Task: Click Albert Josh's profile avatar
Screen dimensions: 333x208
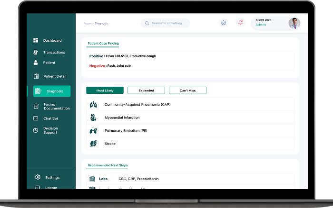Action: pyautogui.click(x=294, y=23)
